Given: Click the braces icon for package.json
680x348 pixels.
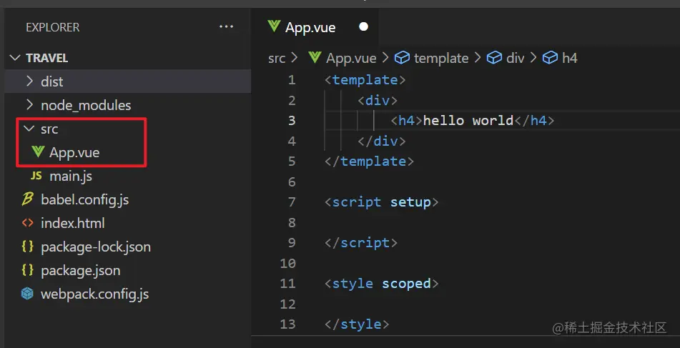Looking at the screenshot, I should click(28, 270).
